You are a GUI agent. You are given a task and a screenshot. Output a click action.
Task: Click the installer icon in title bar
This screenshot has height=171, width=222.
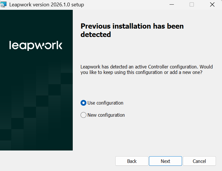[x=3, y=4]
